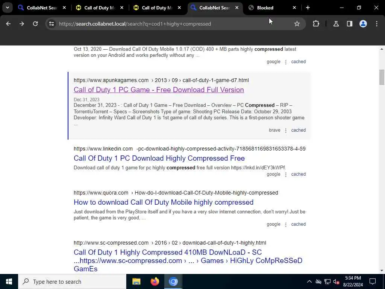Switch to the first CollabNet Search tab
Viewport: 385px width, 289px height.
[42, 8]
